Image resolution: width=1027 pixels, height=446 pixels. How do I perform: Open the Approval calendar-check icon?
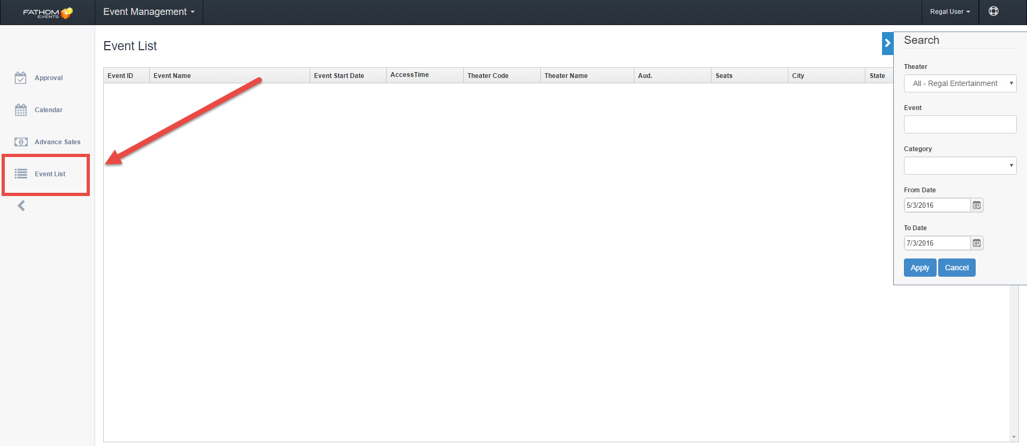[x=20, y=78]
